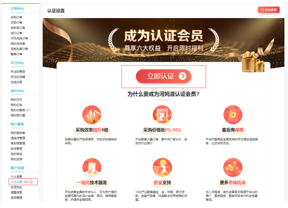This screenshot has width=288, height=208.
Task: Click the 售后有保障 shield icon
Action: click(233, 115)
